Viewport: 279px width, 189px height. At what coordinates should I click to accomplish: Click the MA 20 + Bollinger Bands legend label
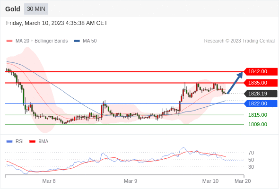[42, 41]
